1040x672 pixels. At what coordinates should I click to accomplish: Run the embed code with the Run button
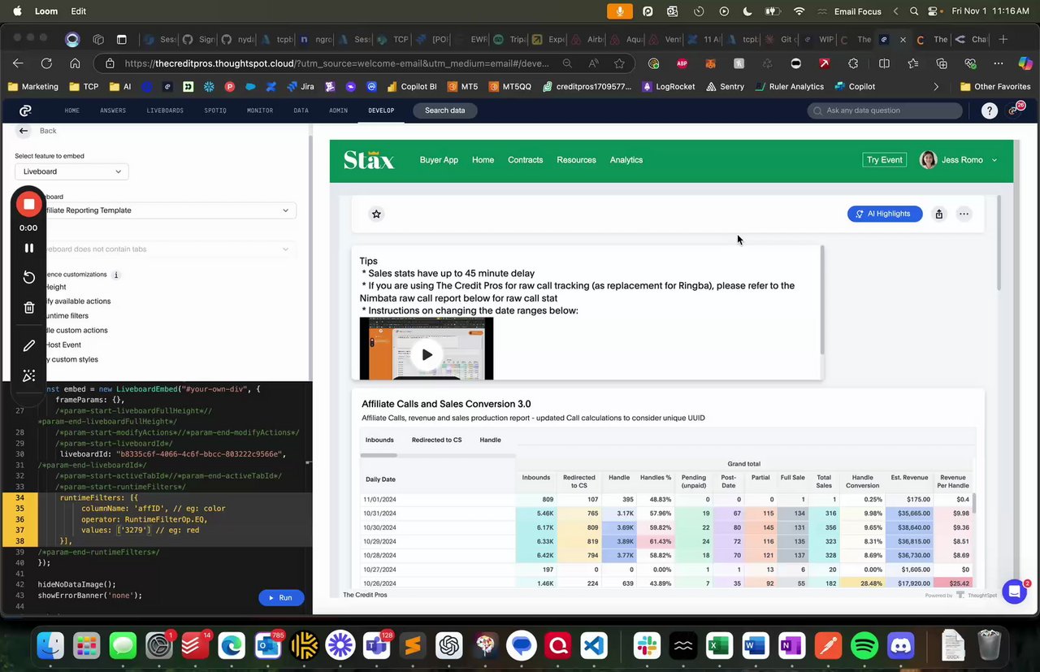[x=281, y=597]
